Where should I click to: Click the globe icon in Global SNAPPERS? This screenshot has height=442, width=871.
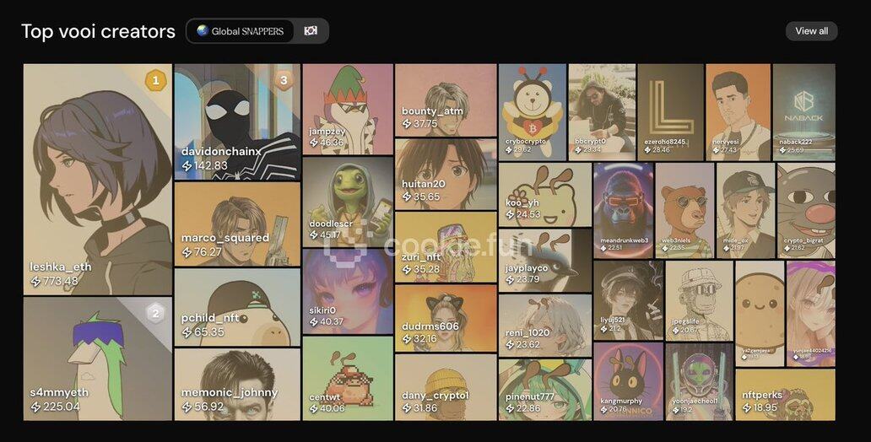click(x=203, y=30)
